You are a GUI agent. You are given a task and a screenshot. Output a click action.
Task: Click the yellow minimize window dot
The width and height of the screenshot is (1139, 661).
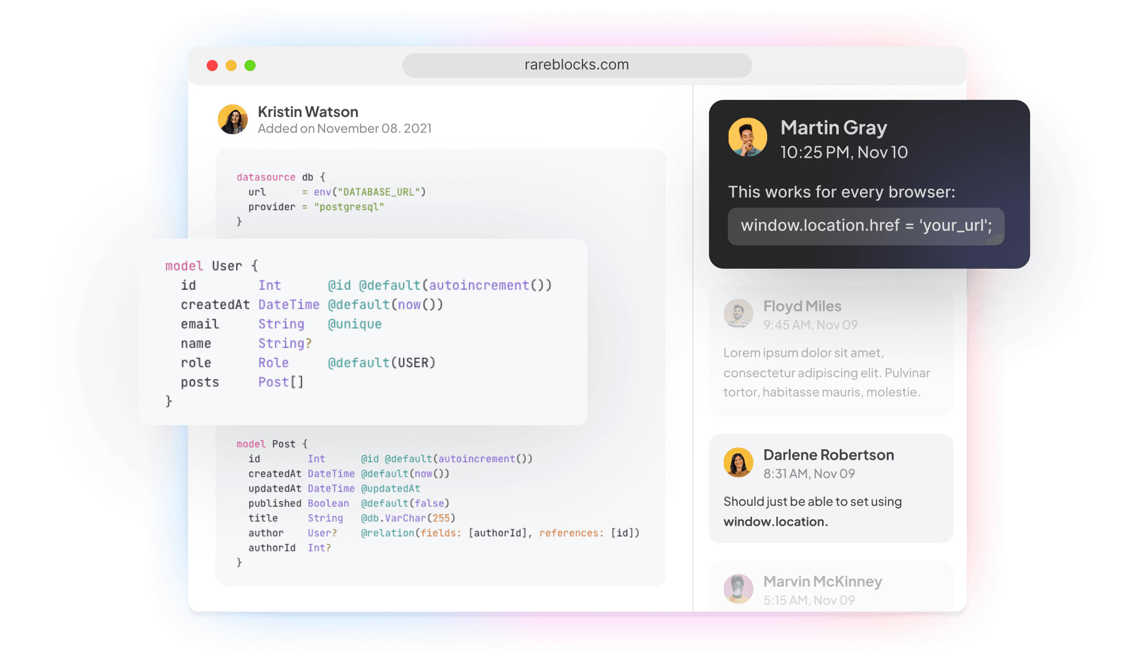pyautogui.click(x=231, y=66)
